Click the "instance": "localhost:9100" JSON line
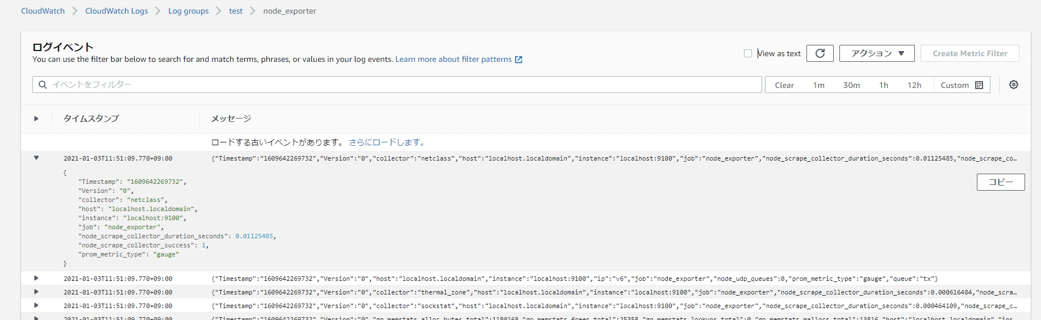 (132, 218)
